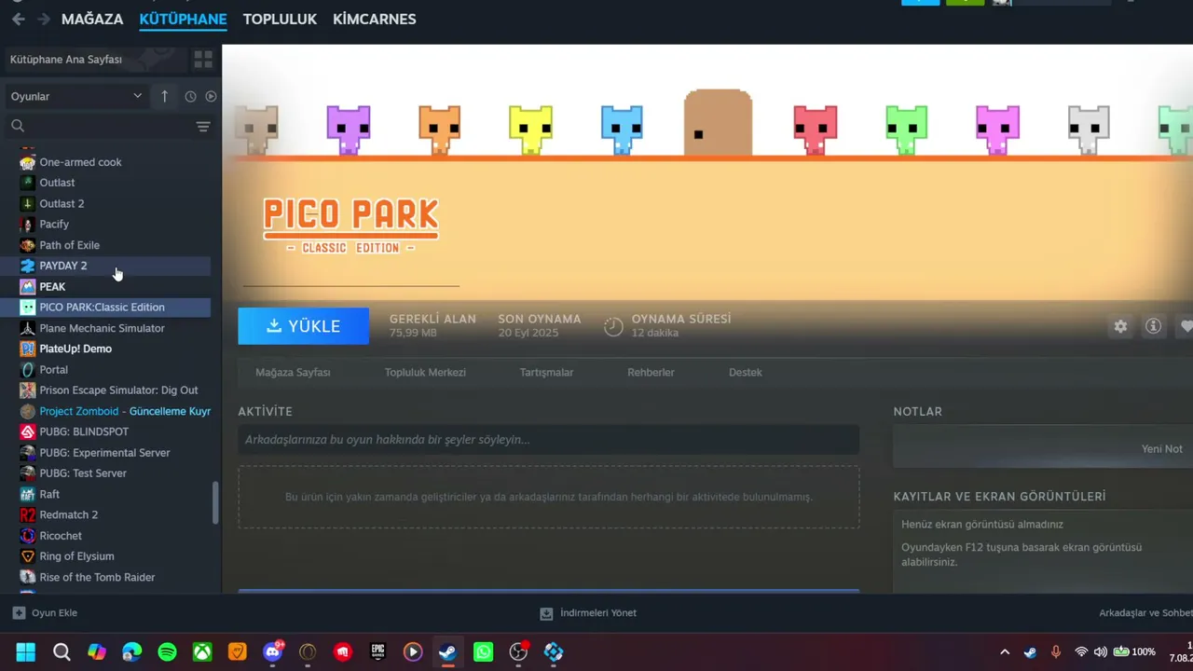Viewport: 1193px width, 671px height.
Task: Open Discord from the taskbar
Action: [273, 652]
